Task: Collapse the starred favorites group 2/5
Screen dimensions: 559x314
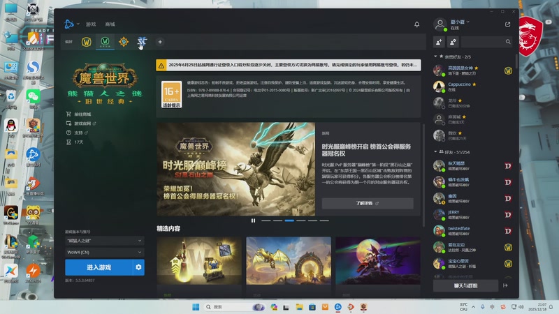Action: (x=435, y=57)
